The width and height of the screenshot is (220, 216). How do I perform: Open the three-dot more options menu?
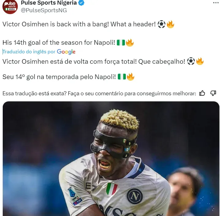point(216,3)
